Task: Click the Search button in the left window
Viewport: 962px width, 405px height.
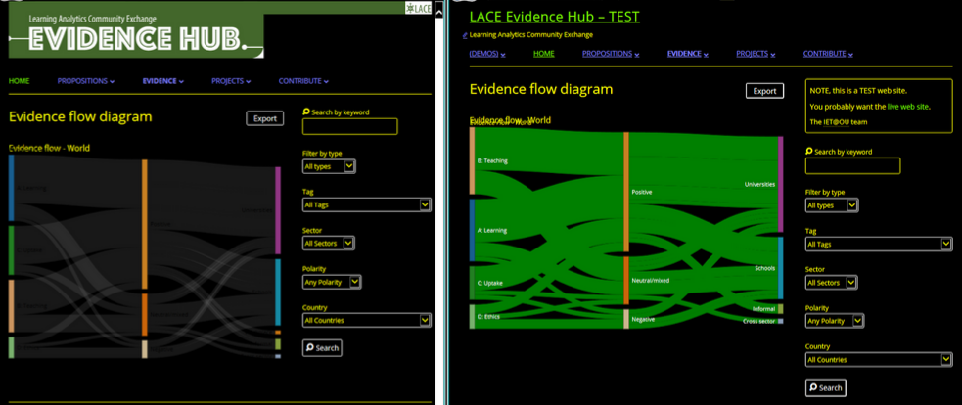Action: point(322,348)
